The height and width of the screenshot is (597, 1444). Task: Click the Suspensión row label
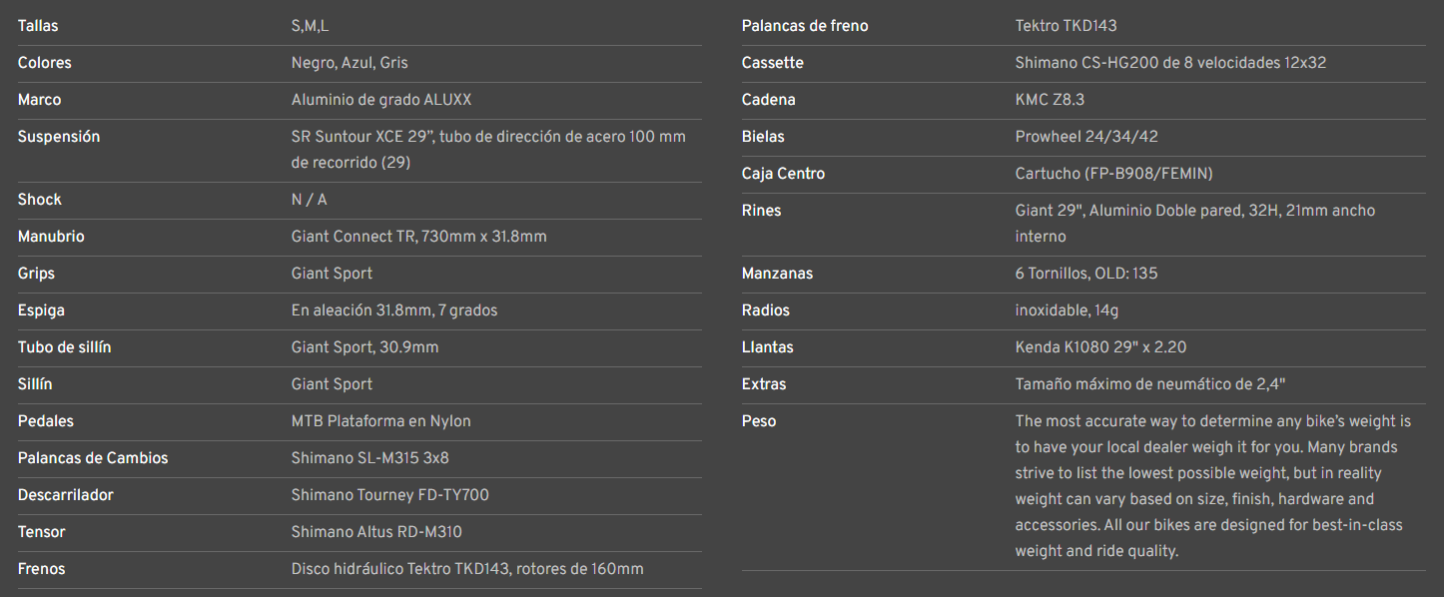click(59, 137)
